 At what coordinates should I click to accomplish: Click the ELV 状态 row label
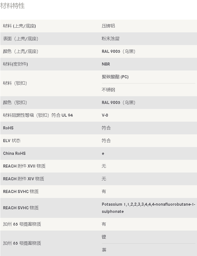click(12, 141)
